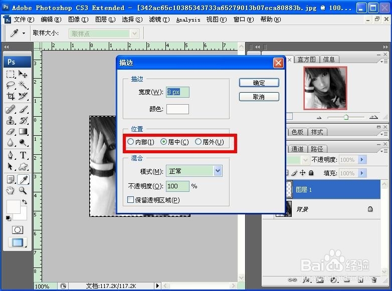Click 确定 button in stroke dialog
The image size is (392, 291).
[259, 83]
